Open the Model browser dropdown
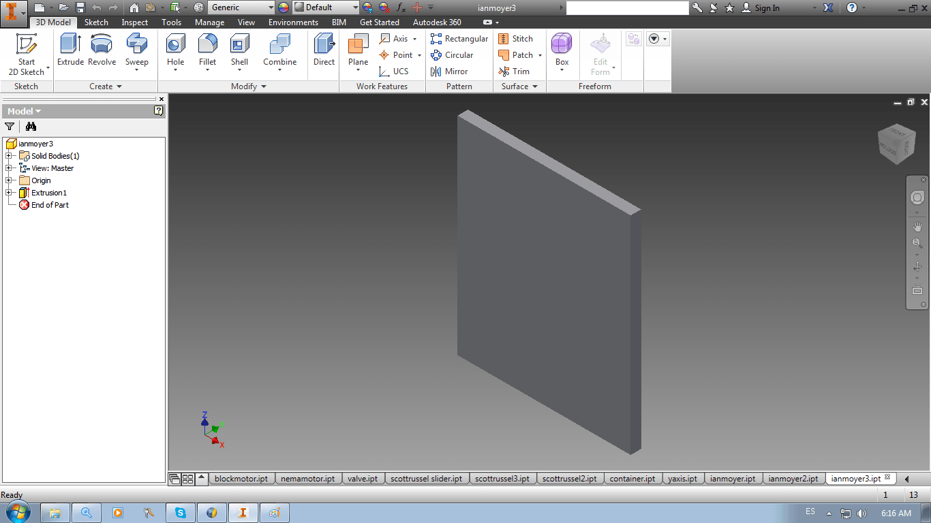The width and height of the screenshot is (931, 523). pyautogui.click(x=25, y=111)
